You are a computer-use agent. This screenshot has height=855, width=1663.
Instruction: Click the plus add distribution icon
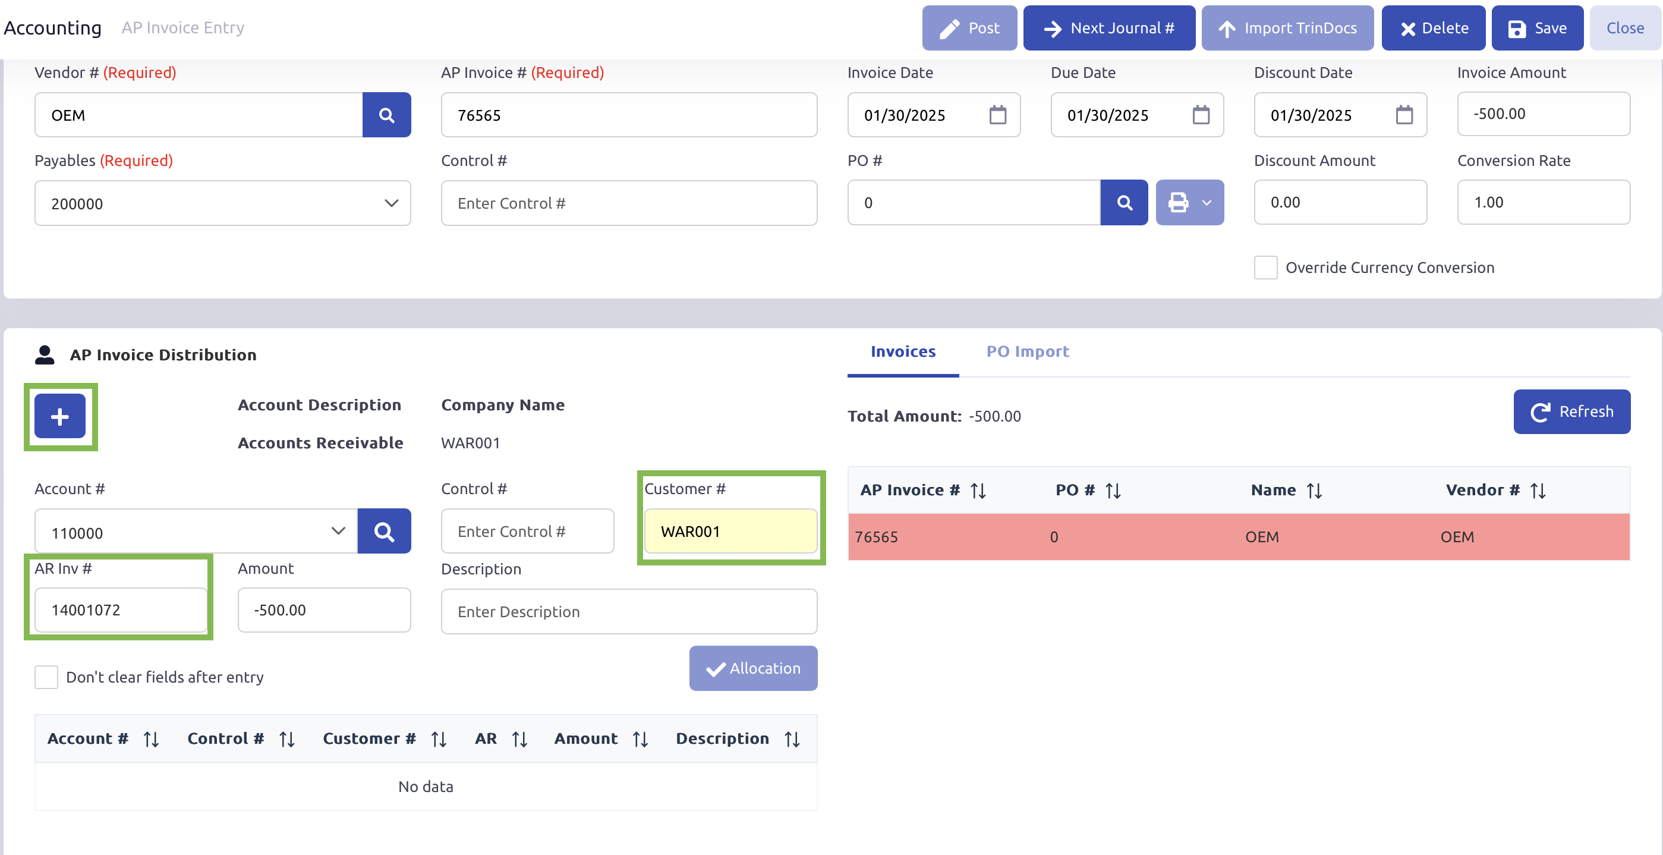click(60, 417)
